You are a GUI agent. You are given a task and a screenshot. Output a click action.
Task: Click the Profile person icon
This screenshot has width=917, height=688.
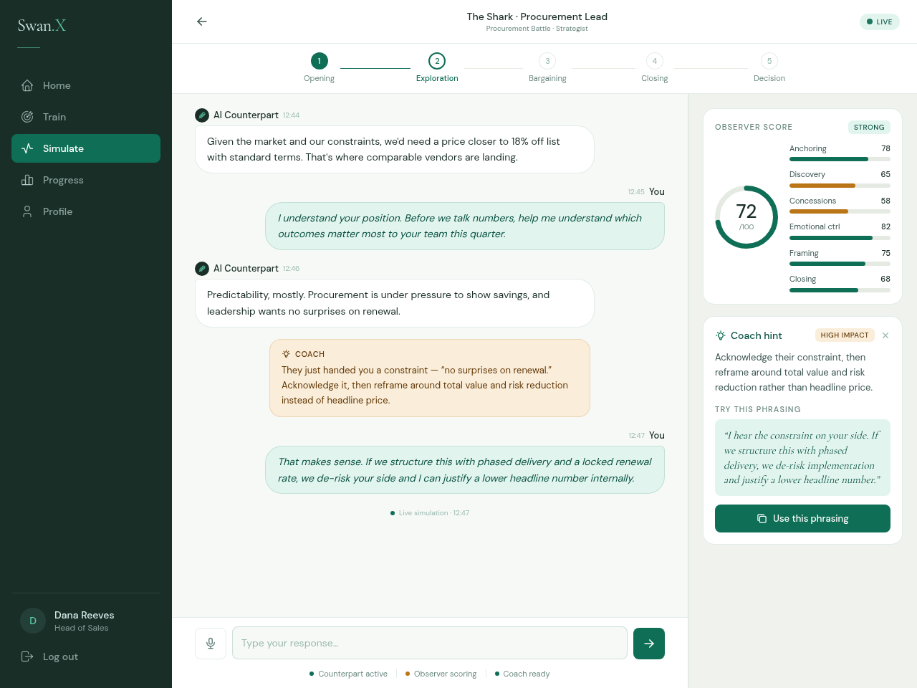coord(27,211)
